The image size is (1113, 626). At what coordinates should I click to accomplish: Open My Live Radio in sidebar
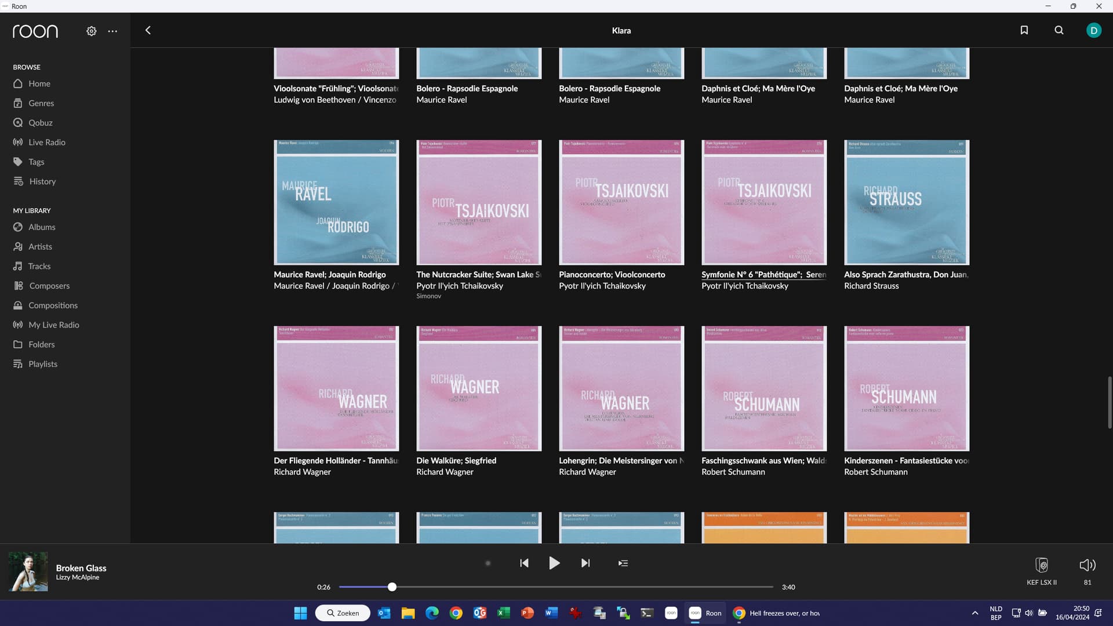click(54, 325)
